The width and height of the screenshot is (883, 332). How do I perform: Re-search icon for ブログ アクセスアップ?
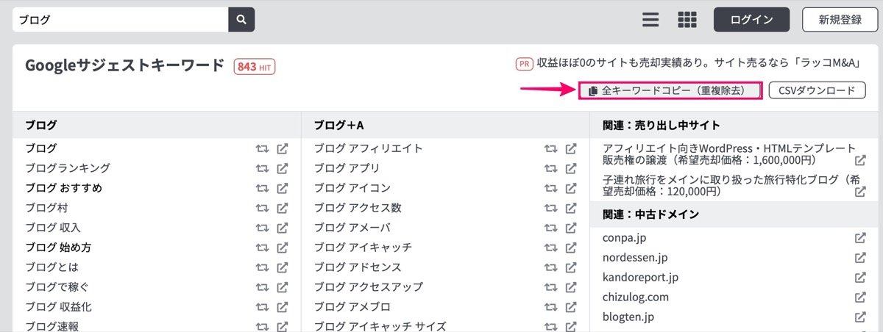coord(550,287)
